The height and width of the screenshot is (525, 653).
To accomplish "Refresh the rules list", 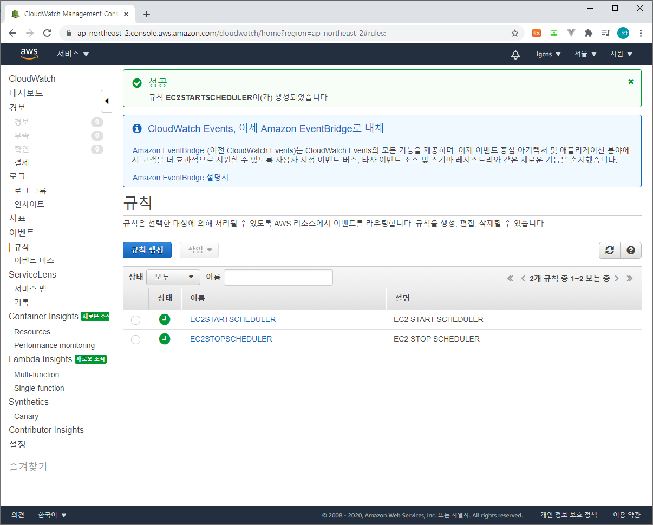I will (610, 250).
